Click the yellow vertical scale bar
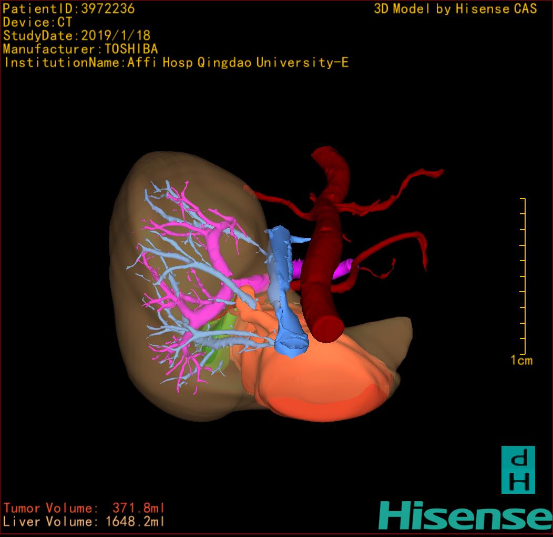The width and height of the screenshot is (553, 537). pyautogui.click(x=524, y=276)
